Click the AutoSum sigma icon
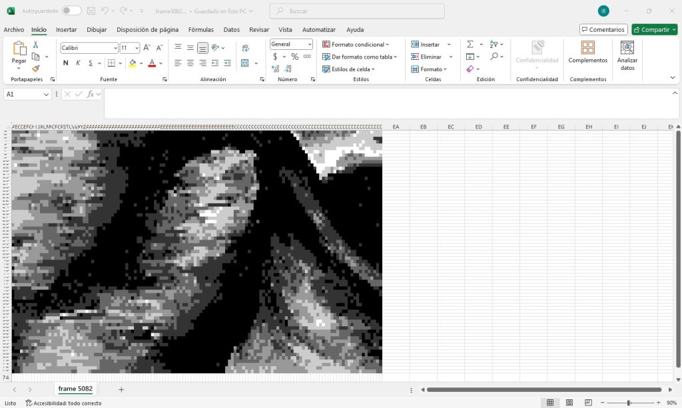This screenshot has height=408, width=682. [470, 45]
